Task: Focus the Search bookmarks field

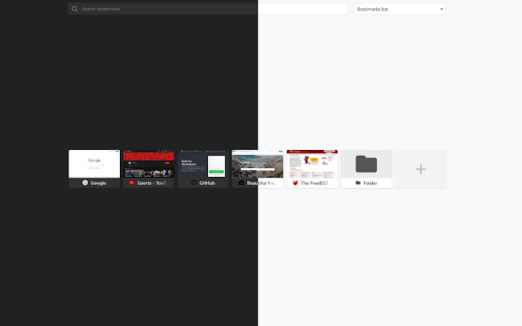Action: click(x=208, y=9)
